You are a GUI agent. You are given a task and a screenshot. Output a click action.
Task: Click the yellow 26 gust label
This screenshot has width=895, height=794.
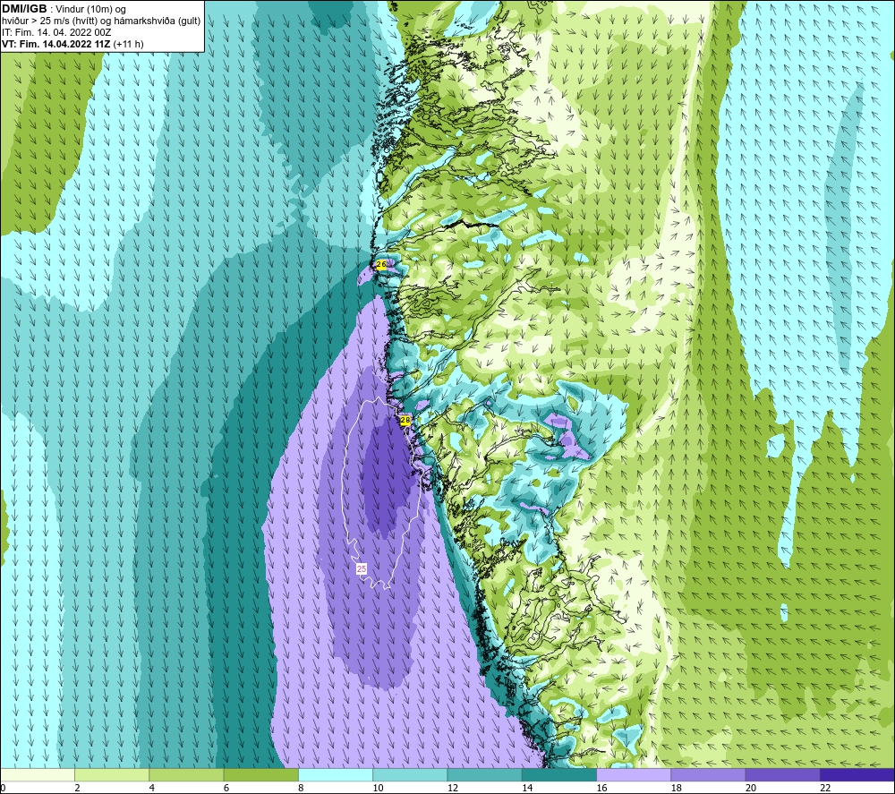click(381, 264)
